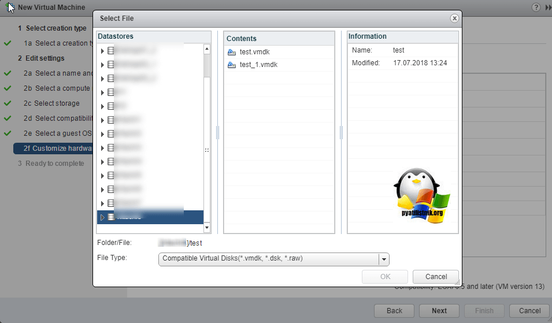Expand the highlighted datastore in the tree
Image resolution: width=552 pixels, height=323 pixels.
102,217
